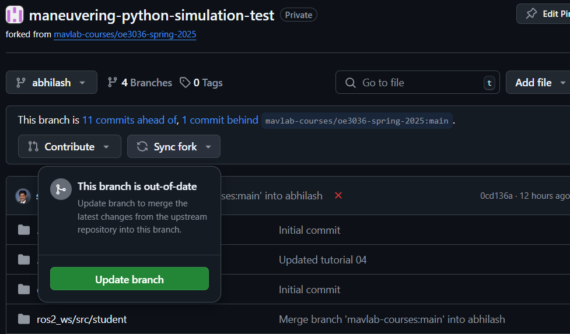The image size is (570, 334).
Task: Open the mavlab-courses/oe3036-spring-2025 upstream link
Action: (x=125, y=34)
